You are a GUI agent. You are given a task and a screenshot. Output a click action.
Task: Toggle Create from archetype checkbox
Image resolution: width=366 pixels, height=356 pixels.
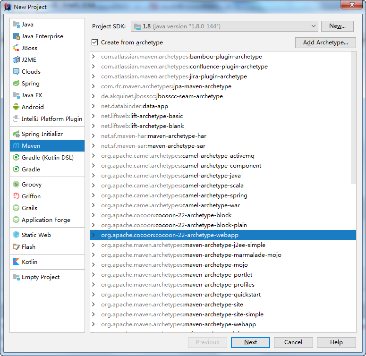(x=94, y=42)
